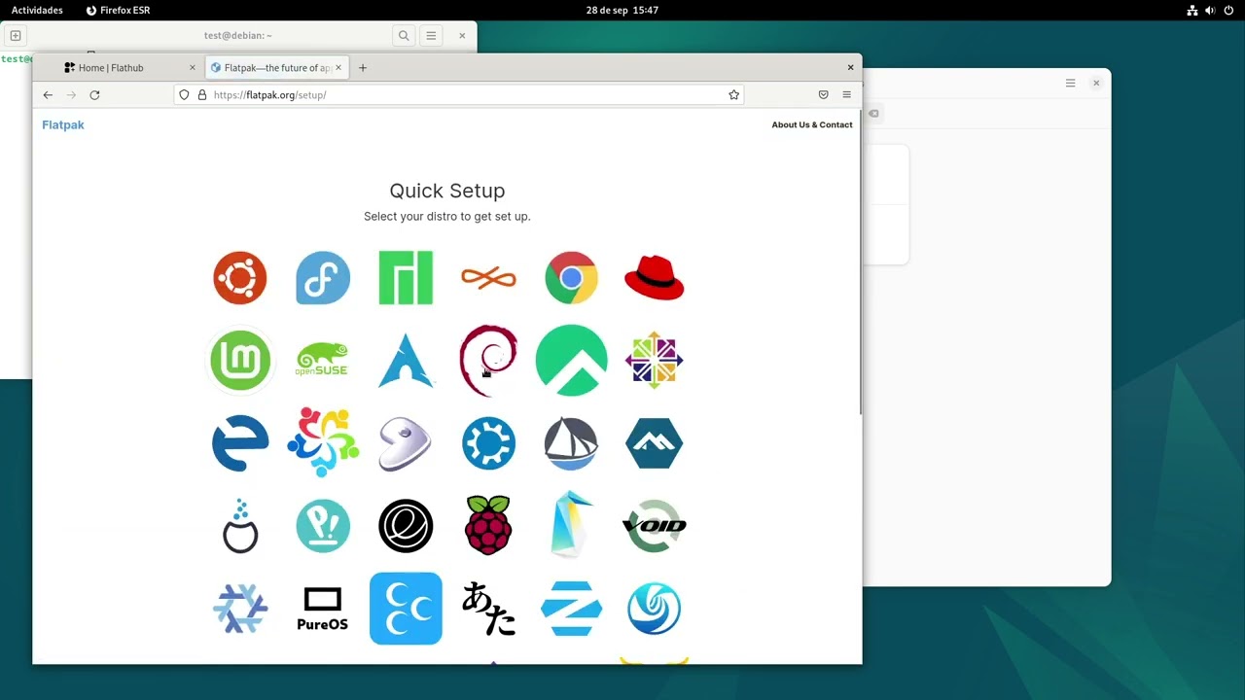Screen dimensions: 1245x700
Task: Open the tracking protection shield
Action: [184, 94]
